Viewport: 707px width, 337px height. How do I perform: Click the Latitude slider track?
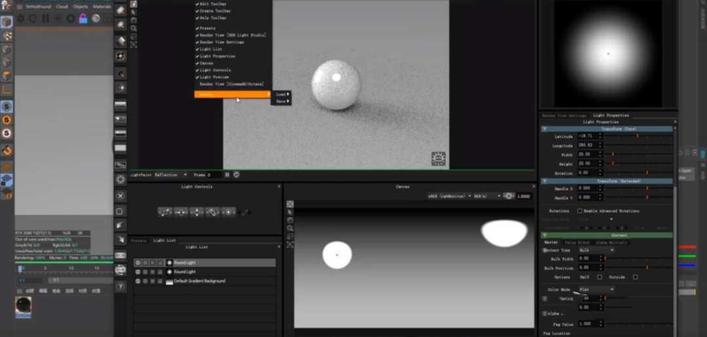[x=638, y=136]
